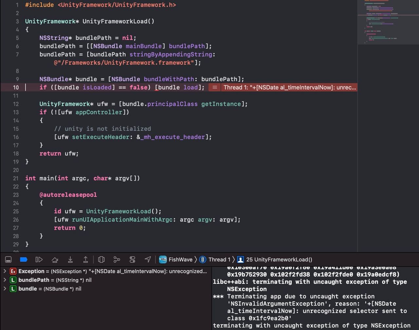The height and width of the screenshot is (330, 419).
Task: Open the Debug Memory Graph
Action: click(x=117, y=259)
